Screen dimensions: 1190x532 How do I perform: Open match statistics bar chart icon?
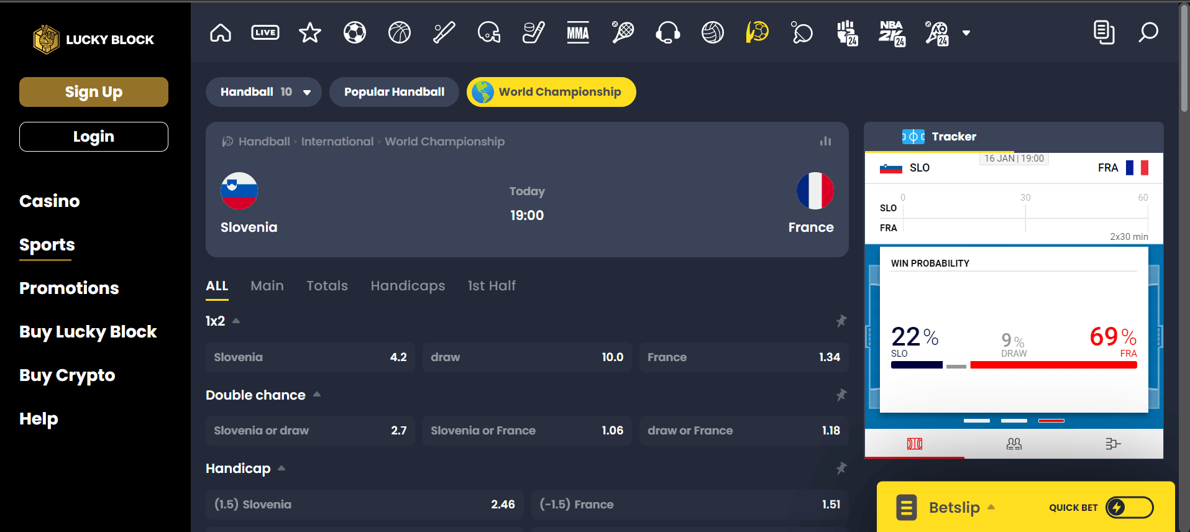tap(825, 141)
